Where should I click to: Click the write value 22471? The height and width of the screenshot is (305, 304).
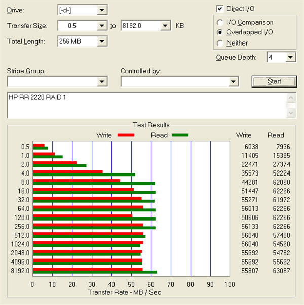(x=250, y=164)
